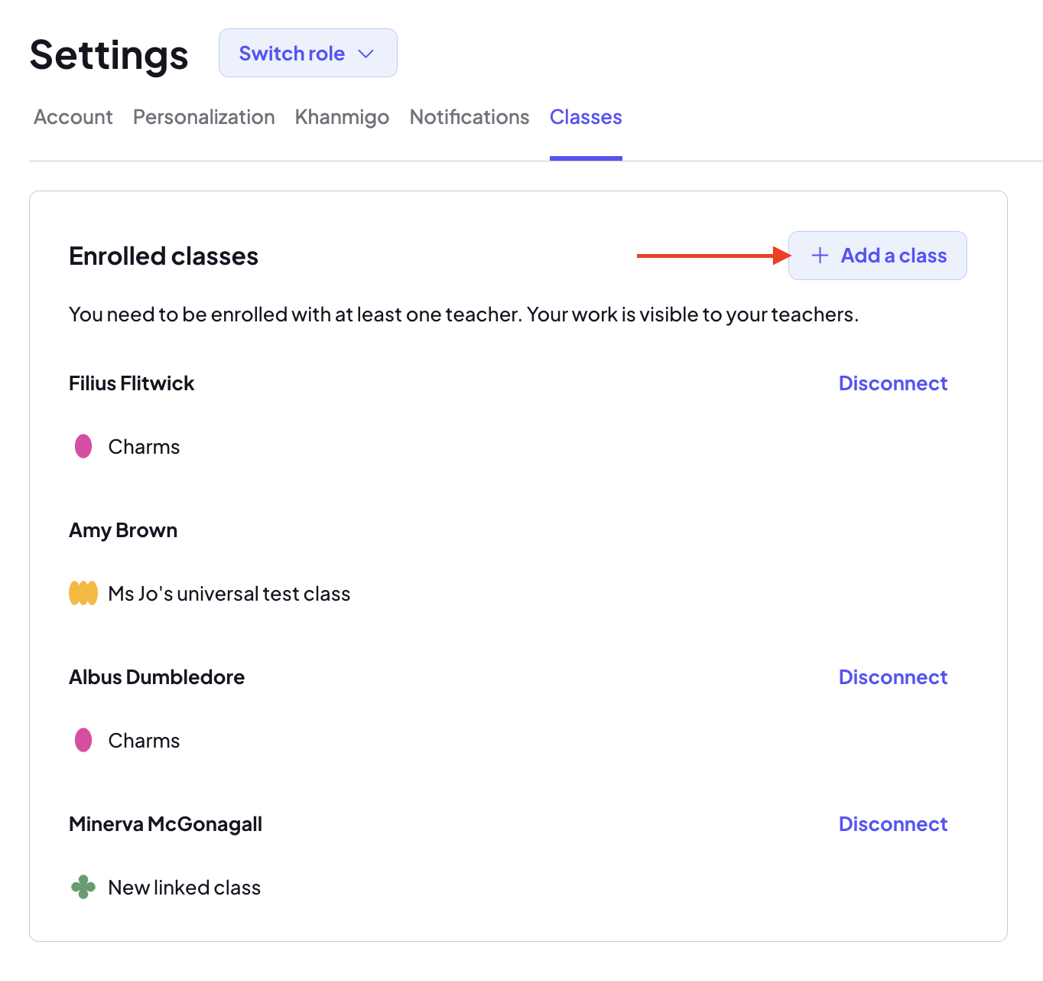This screenshot has height=981, width=1043.
Task: Click the Add a class button
Action: tap(878, 256)
